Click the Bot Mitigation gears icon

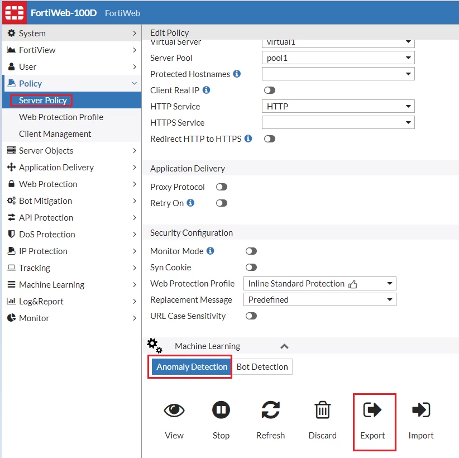click(11, 201)
